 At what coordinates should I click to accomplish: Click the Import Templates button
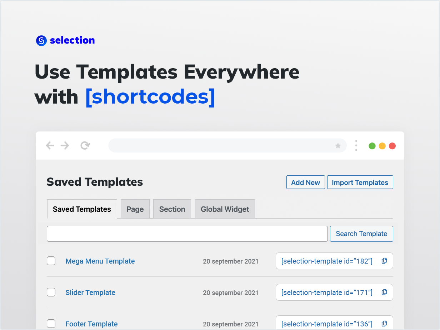(x=360, y=182)
